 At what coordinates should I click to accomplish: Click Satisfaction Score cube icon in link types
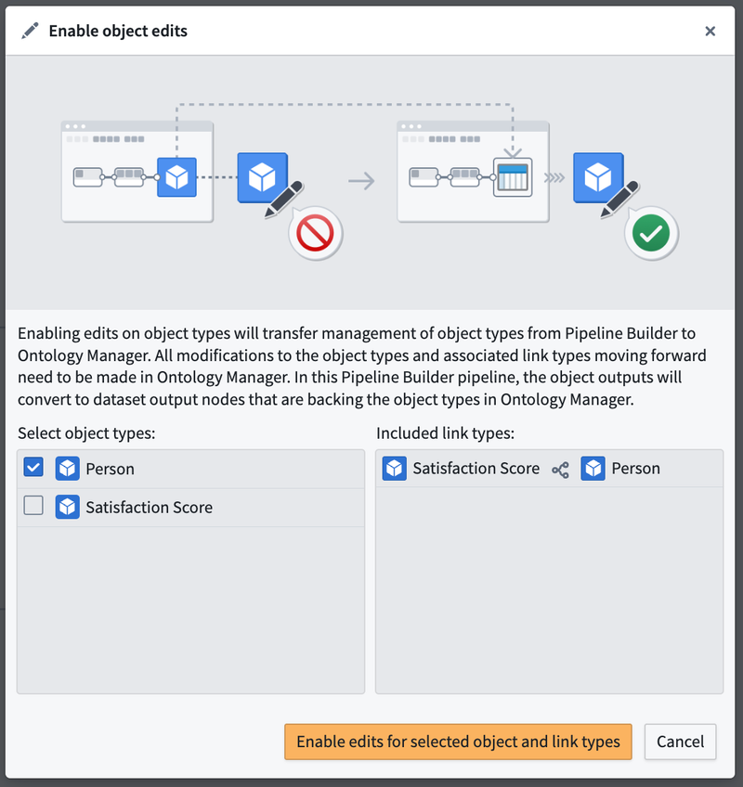pos(395,469)
